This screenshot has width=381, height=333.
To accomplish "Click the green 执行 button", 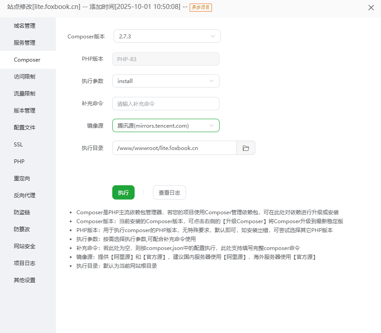I will coord(123,192).
